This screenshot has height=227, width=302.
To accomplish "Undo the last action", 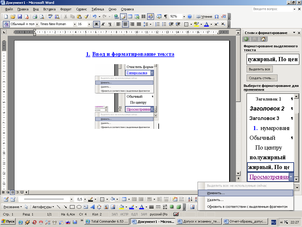I will [x=94, y=17].
